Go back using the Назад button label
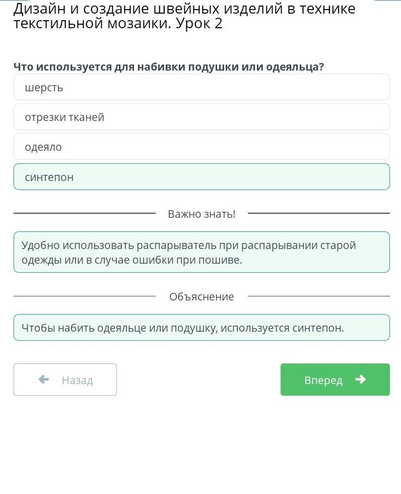Image resolution: width=401 pixels, height=494 pixels. 78,380
